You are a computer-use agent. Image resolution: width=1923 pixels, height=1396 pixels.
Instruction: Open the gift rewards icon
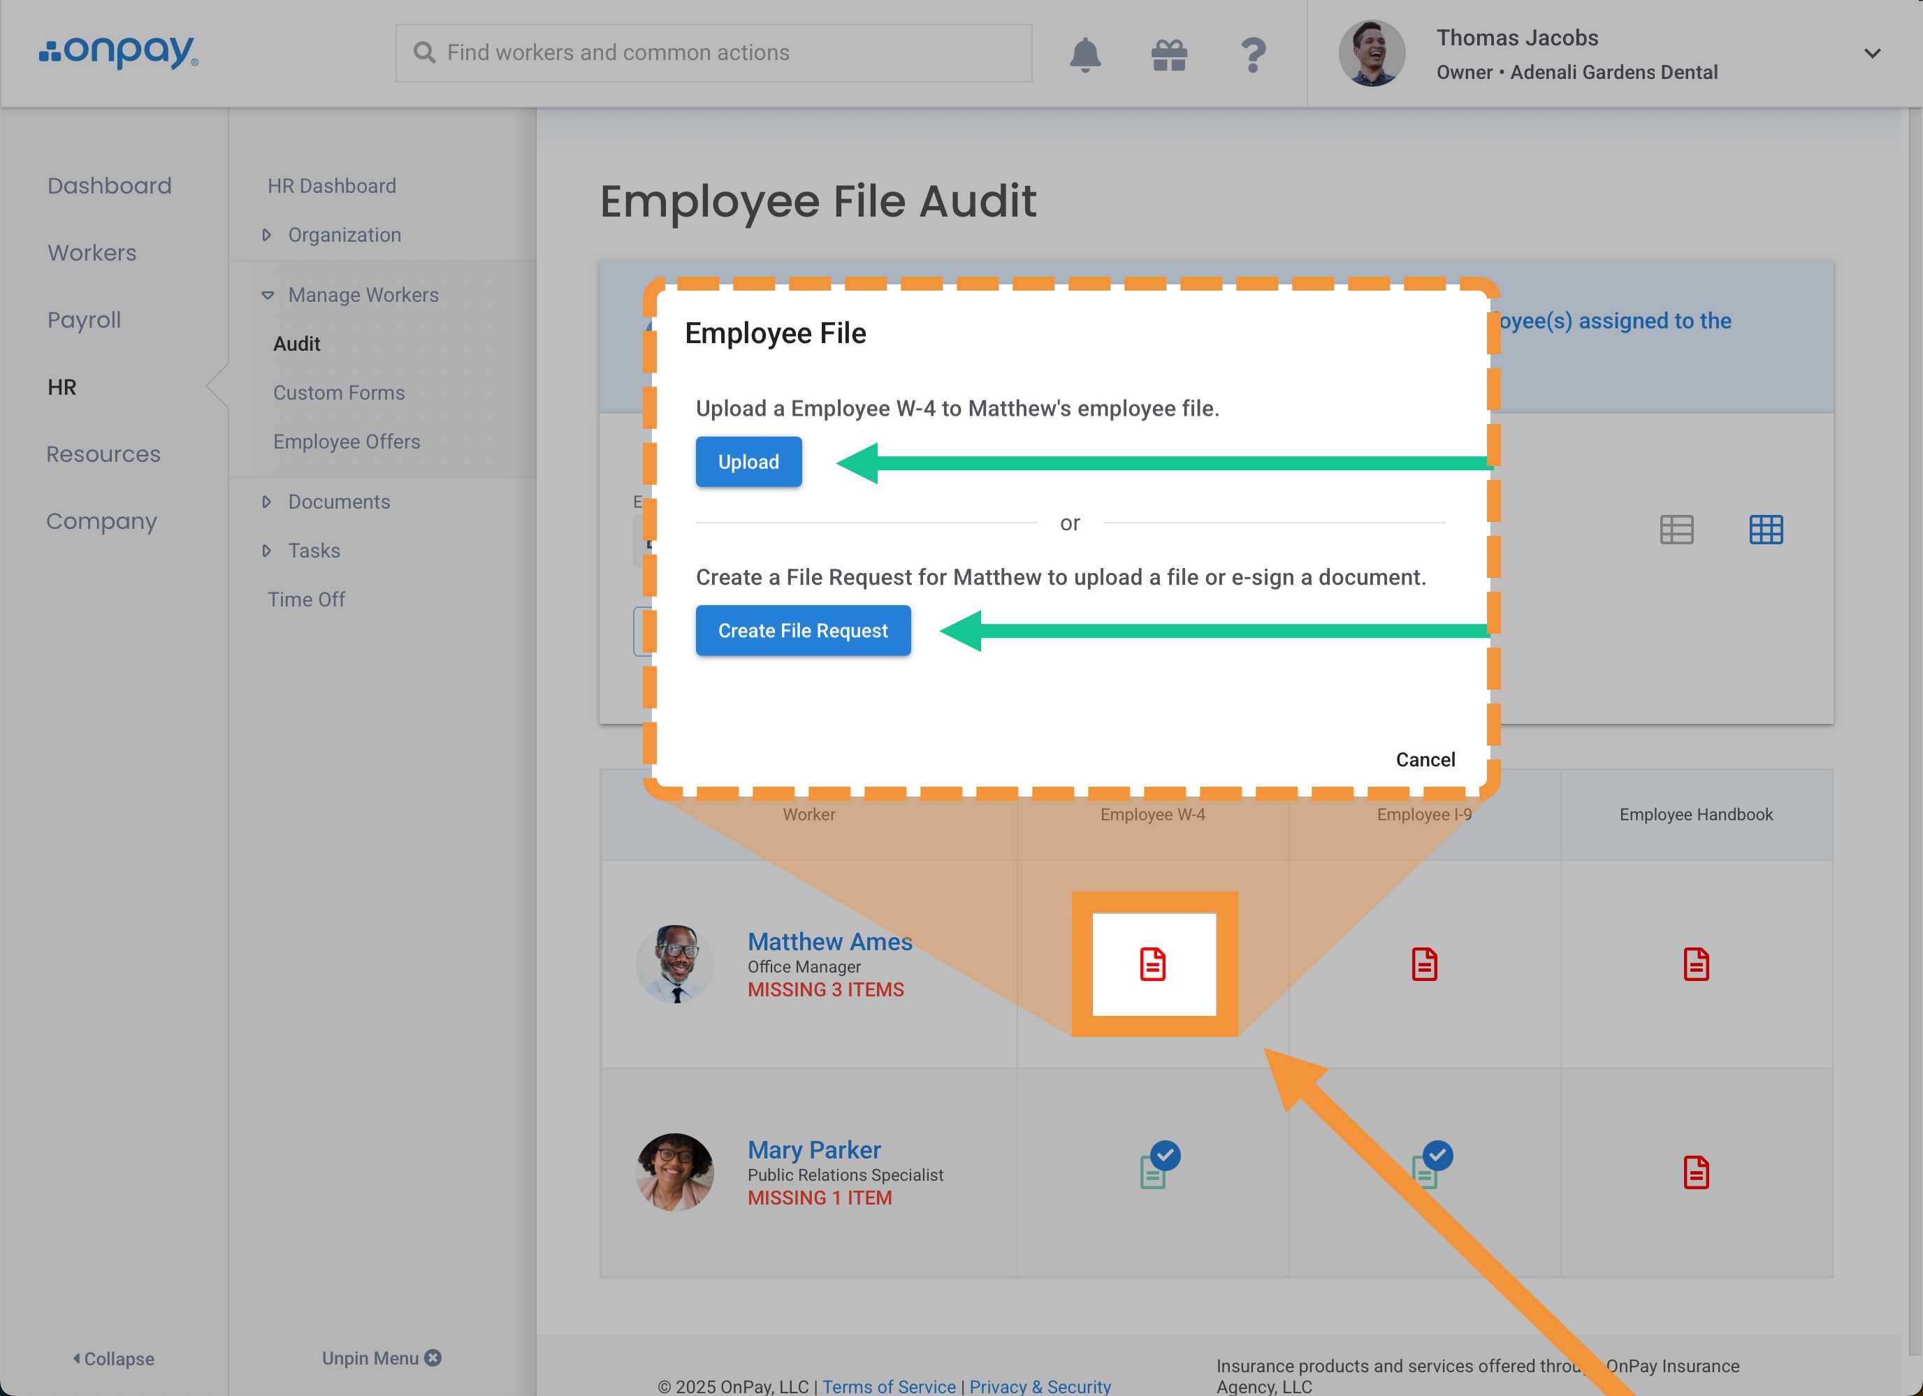click(1168, 54)
